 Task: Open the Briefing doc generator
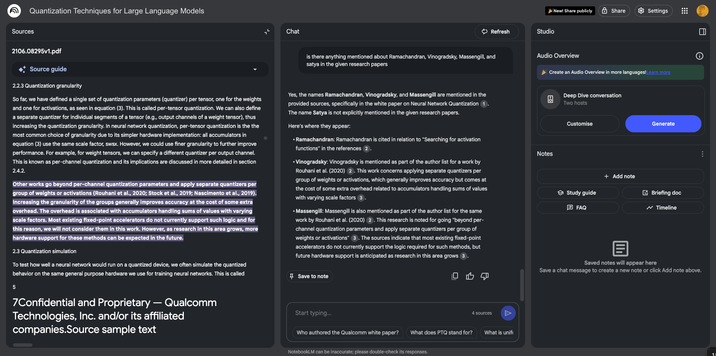(x=662, y=192)
